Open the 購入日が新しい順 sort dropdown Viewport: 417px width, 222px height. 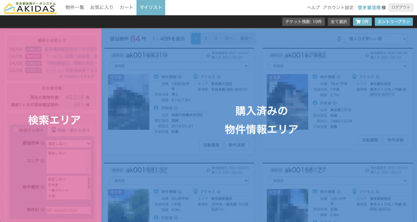[x=376, y=39]
